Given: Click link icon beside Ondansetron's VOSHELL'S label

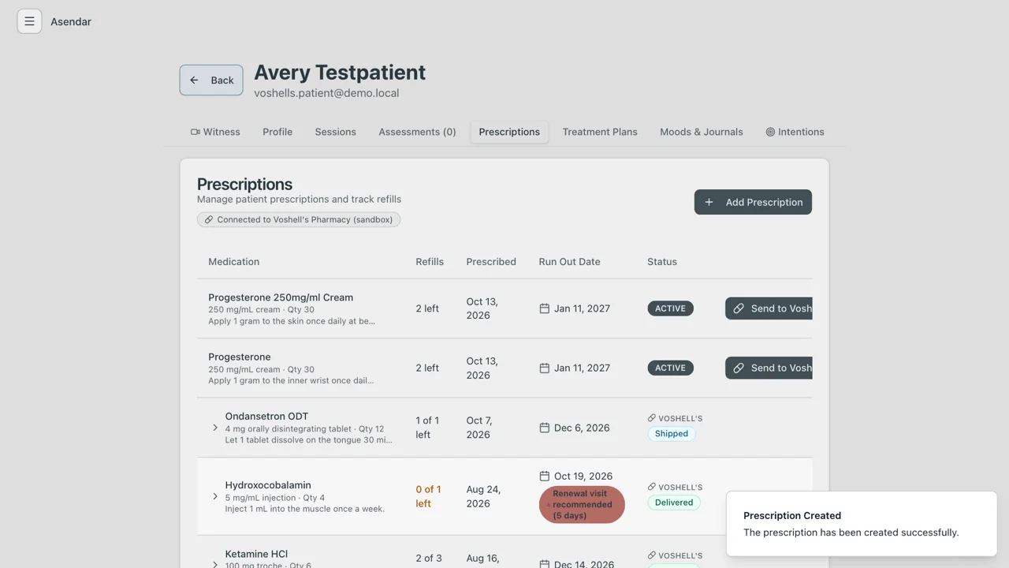Looking at the screenshot, I should [x=652, y=418].
